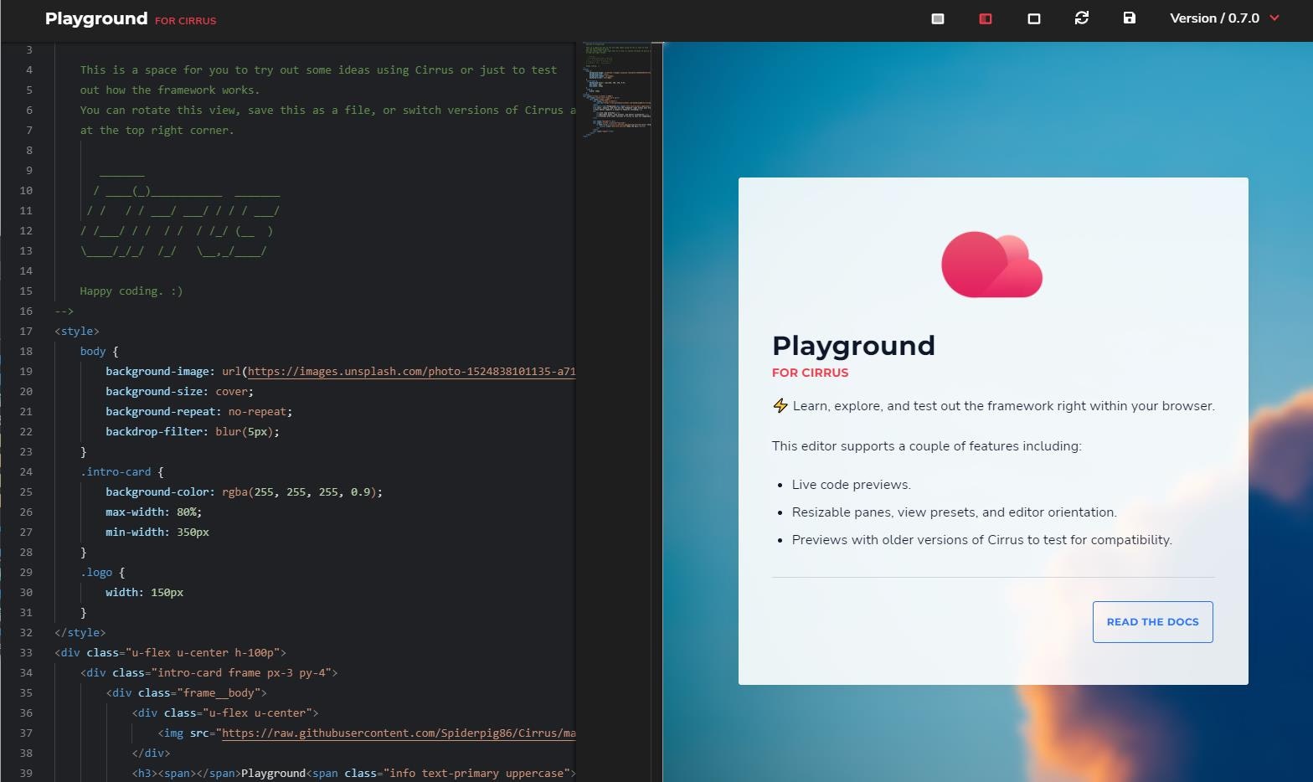Click 'background-repeat: no-repeat;' line

[198, 412]
